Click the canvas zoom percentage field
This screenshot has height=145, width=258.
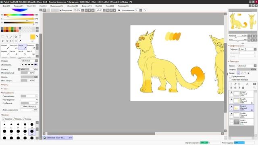click(x=77, y=10)
